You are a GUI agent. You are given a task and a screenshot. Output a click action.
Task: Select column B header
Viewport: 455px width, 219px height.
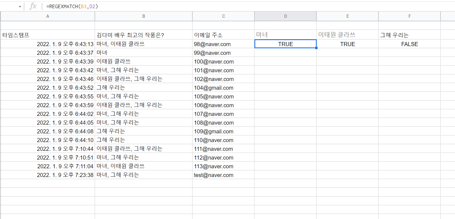[143, 16]
